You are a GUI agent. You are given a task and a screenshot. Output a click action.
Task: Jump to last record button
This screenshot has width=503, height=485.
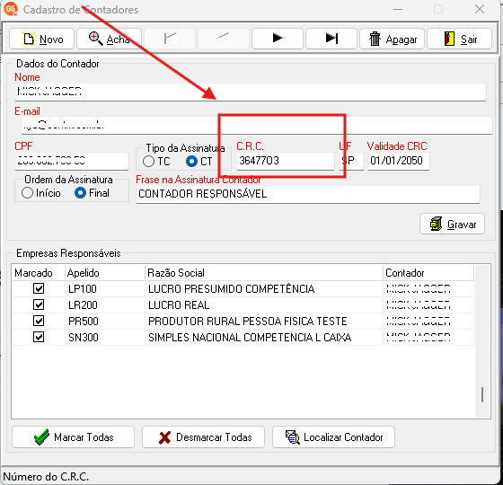point(331,39)
